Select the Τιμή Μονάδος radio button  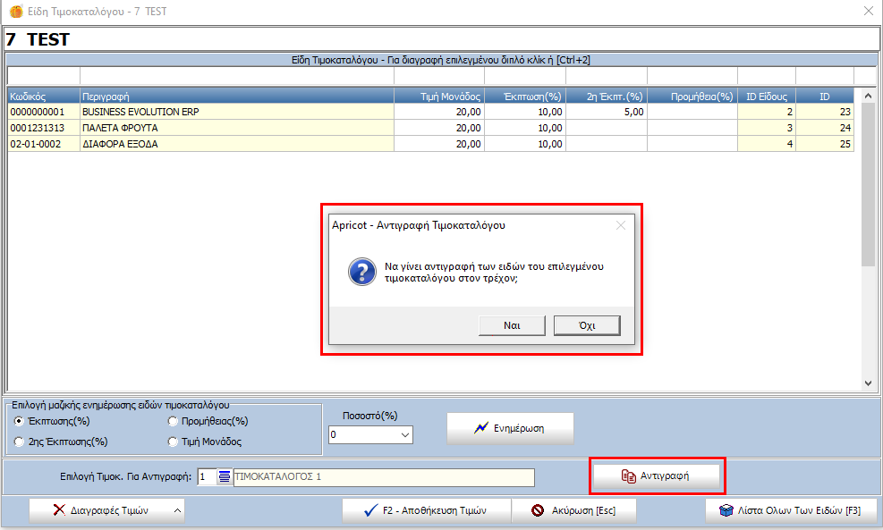(173, 442)
